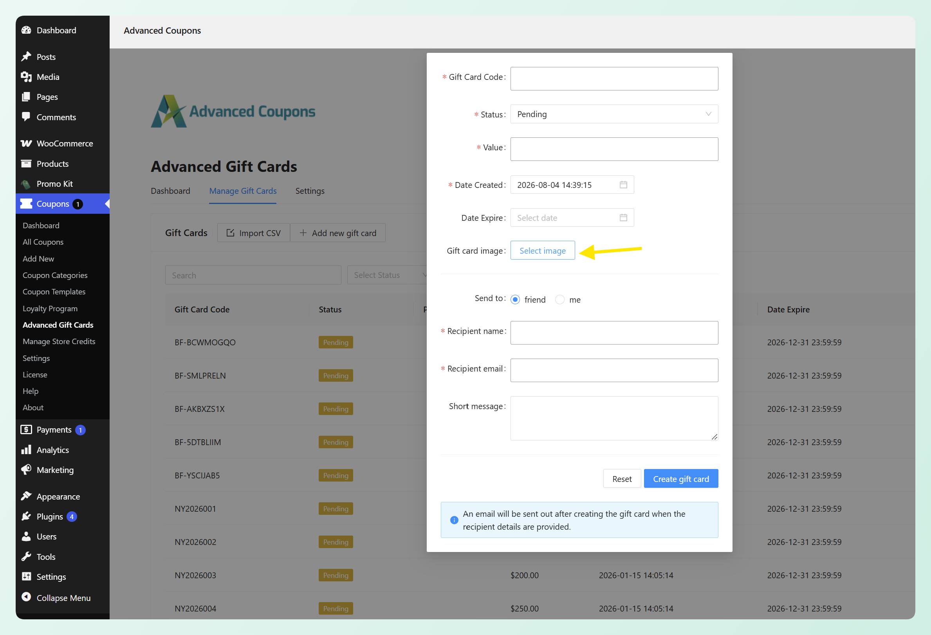Viewport: 931px width, 635px height.
Task: Click the Coupons ticket icon
Action: pos(27,204)
